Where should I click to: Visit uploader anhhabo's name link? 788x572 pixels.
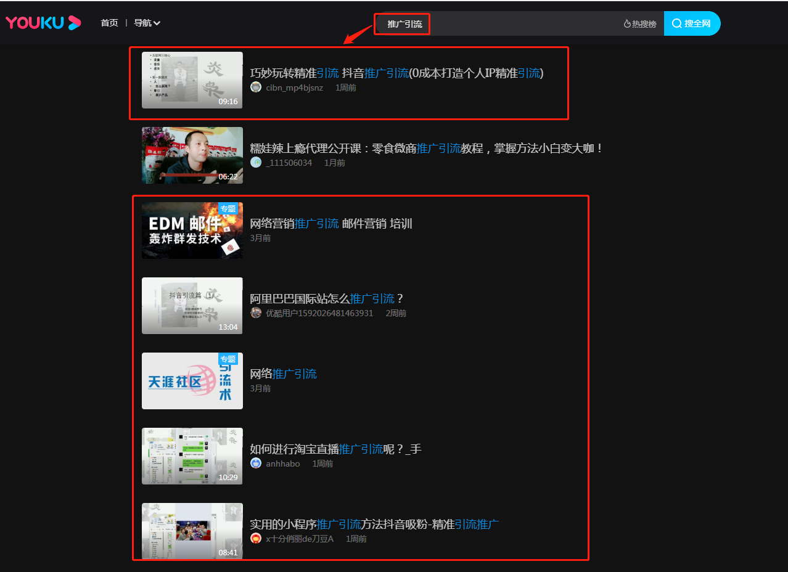tap(283, 464)
